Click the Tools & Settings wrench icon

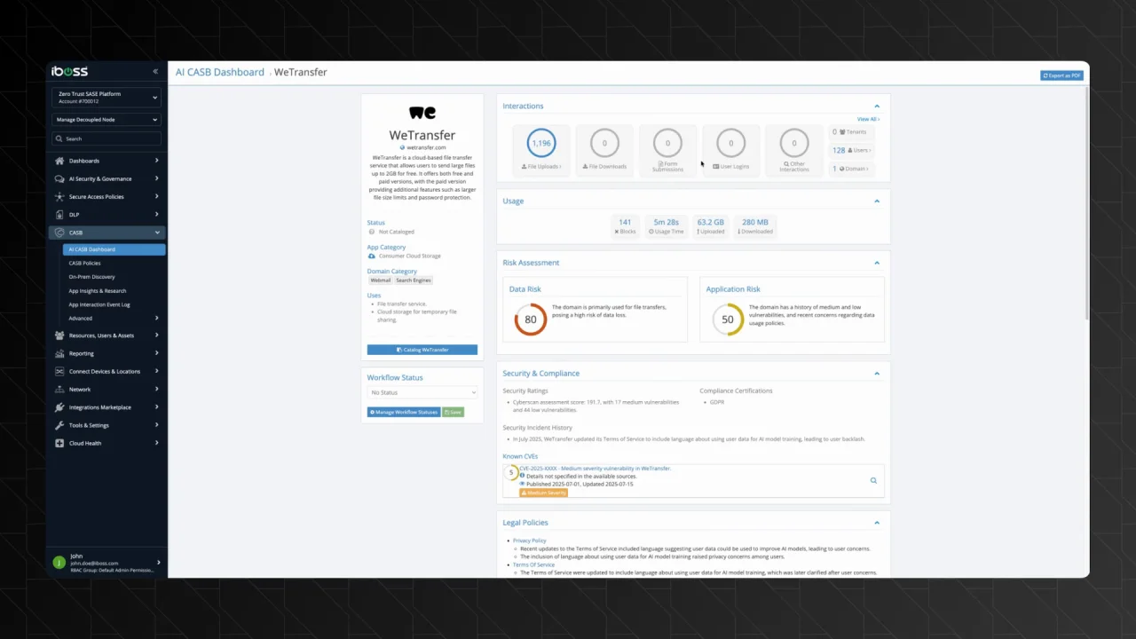[59, 425]
